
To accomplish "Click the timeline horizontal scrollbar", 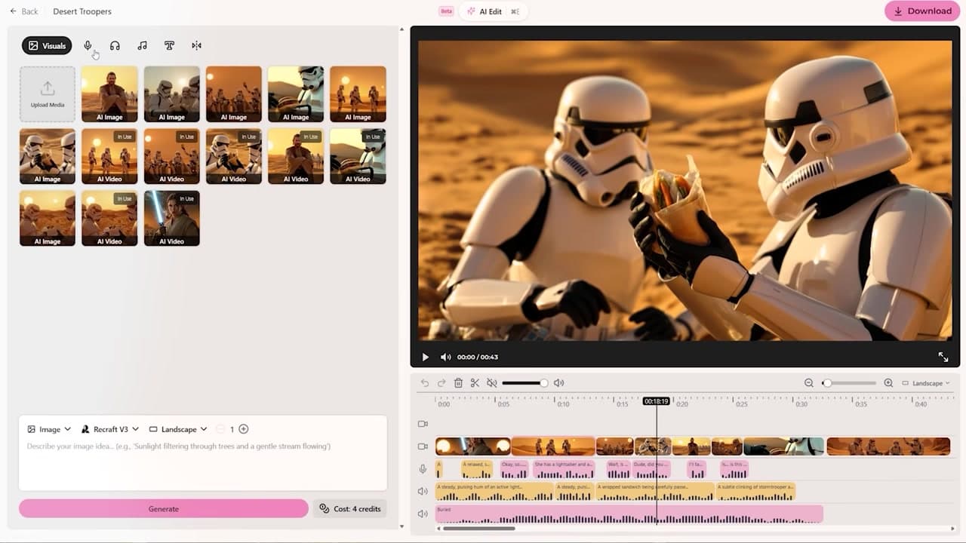I will [x=479, y=529].
